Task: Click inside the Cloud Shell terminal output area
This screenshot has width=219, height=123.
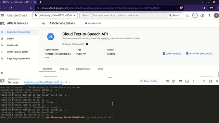Action: click(109, 104)
